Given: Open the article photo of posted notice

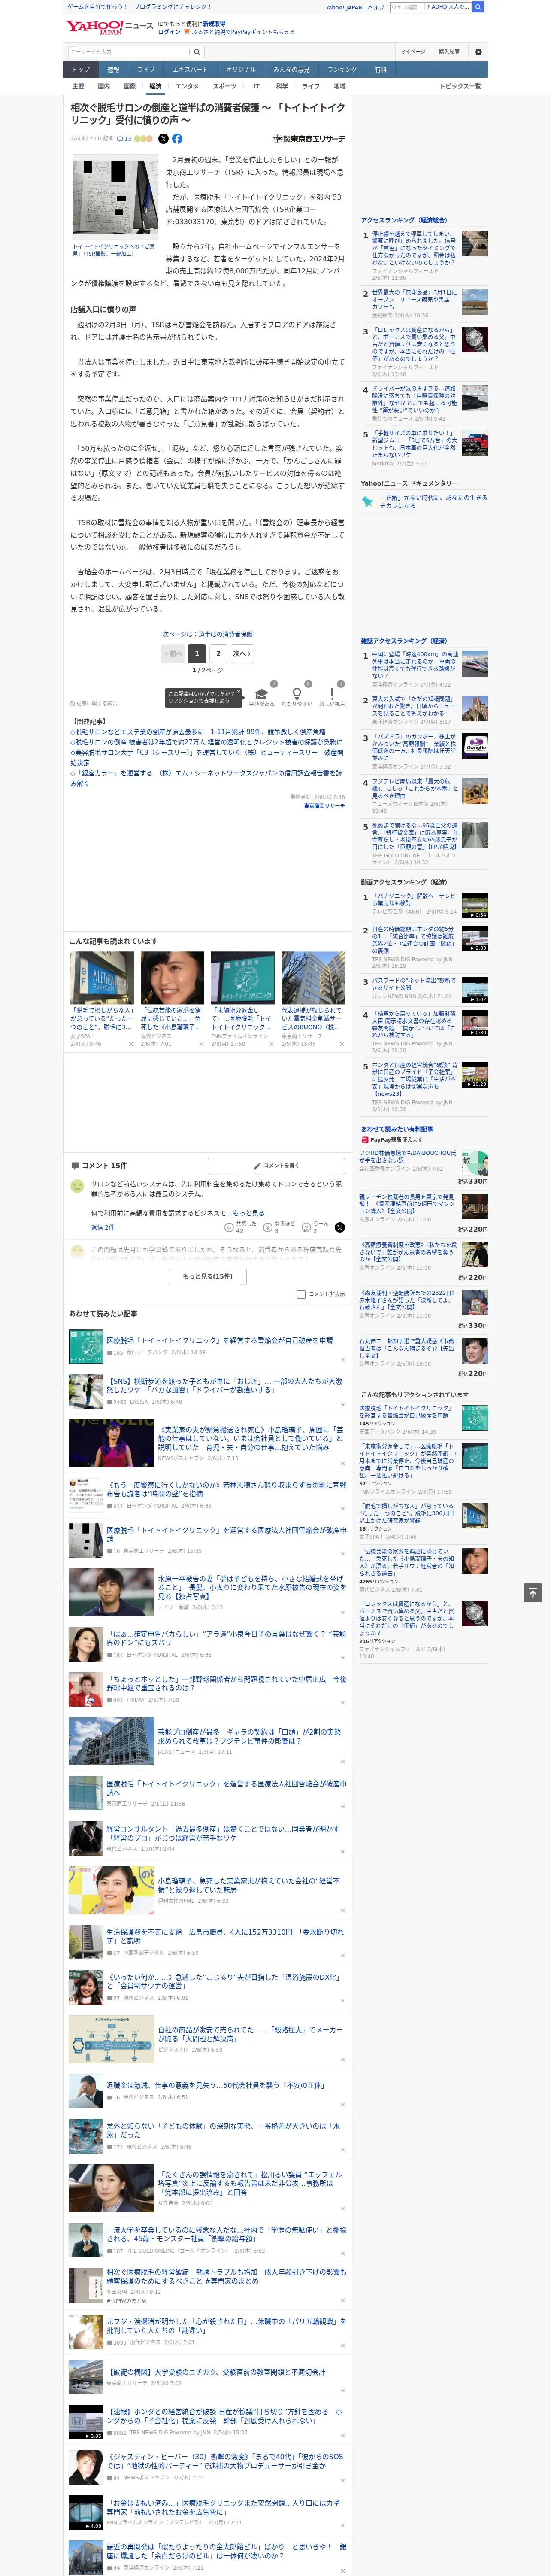Looking at the screenshot, I should pos(114,197).
